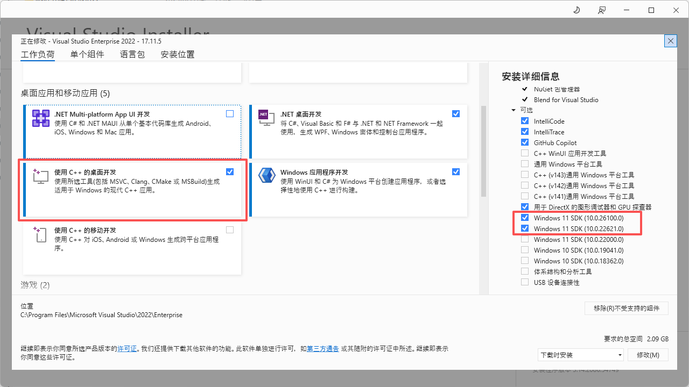
Task: Click the .NET MAUI workload icon
Action: [x=41, y=118]
